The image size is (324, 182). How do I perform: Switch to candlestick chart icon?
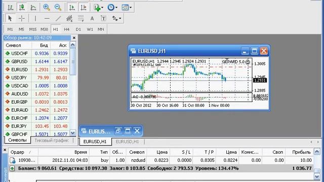[22, 8]
